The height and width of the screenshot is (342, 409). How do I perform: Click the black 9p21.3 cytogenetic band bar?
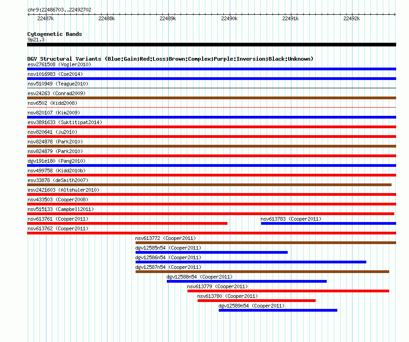(211, 45)
